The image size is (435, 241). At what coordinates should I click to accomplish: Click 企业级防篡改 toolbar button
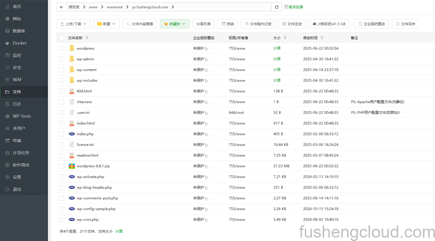[372, 24]
